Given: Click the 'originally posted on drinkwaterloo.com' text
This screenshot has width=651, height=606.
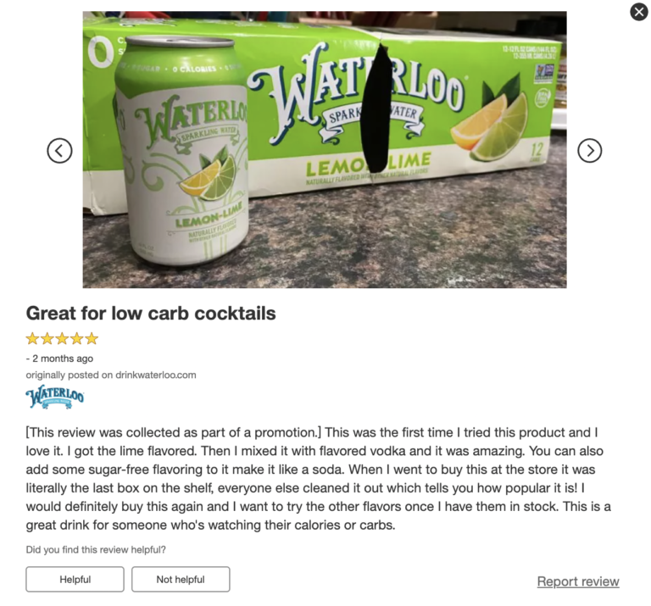Looking at the screenshot, I should [x=111, y=375].
